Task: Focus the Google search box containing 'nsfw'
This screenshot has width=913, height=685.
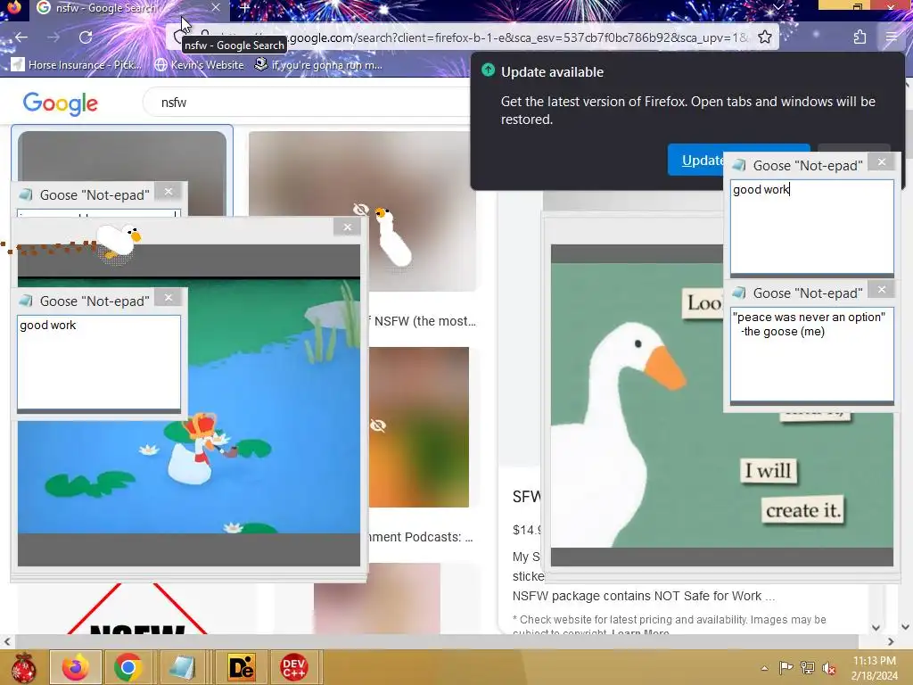Action: point(308,103)
